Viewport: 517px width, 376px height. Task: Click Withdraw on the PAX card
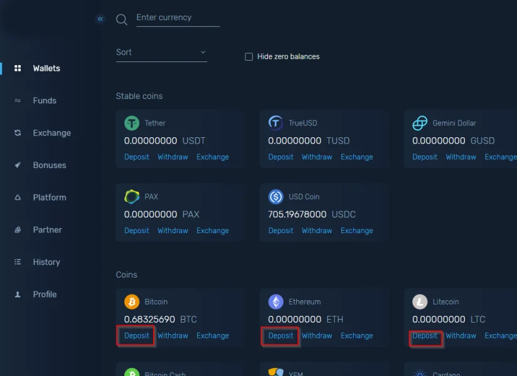point(173,231)
